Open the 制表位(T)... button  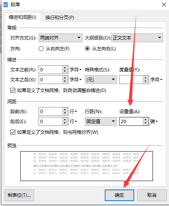(19, 195)
